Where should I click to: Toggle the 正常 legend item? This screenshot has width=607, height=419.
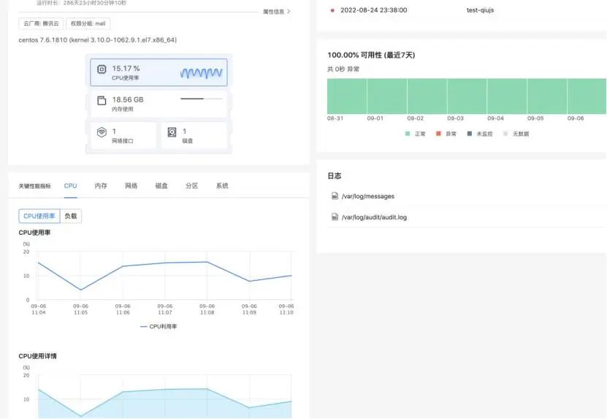pyautogui.click(x=415, y=134)
